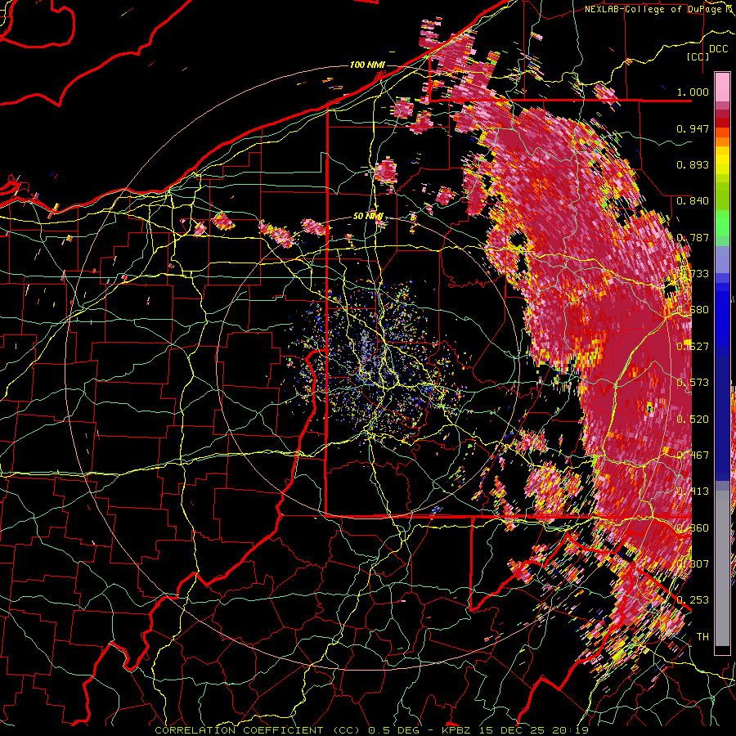Click the 100 NMI range ring label
Screen dimensions: 736x736
(x=367, y=65)
